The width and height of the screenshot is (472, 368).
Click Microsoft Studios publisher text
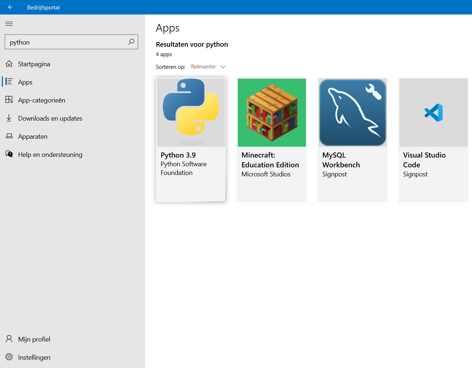[266, 174]
